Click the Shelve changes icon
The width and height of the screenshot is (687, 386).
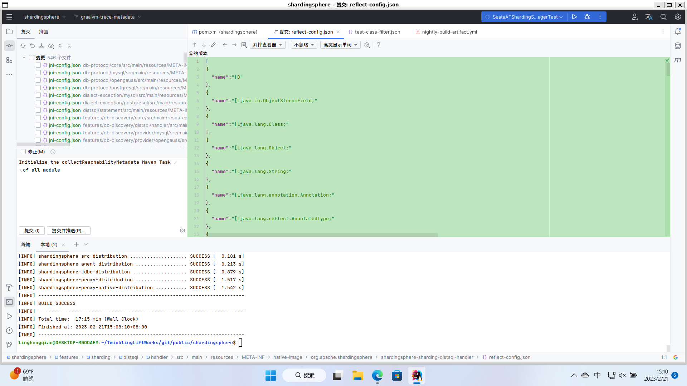[x=42, y=46]
